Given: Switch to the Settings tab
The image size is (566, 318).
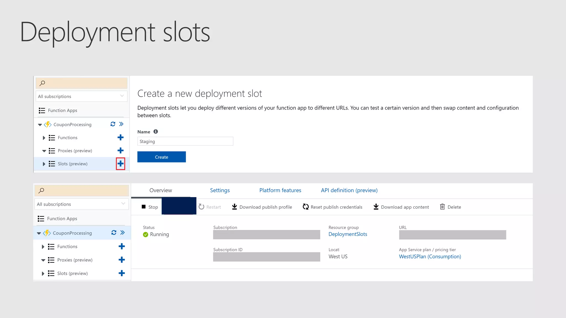Looking at the screenshot, I should click(x=220, y=190).
